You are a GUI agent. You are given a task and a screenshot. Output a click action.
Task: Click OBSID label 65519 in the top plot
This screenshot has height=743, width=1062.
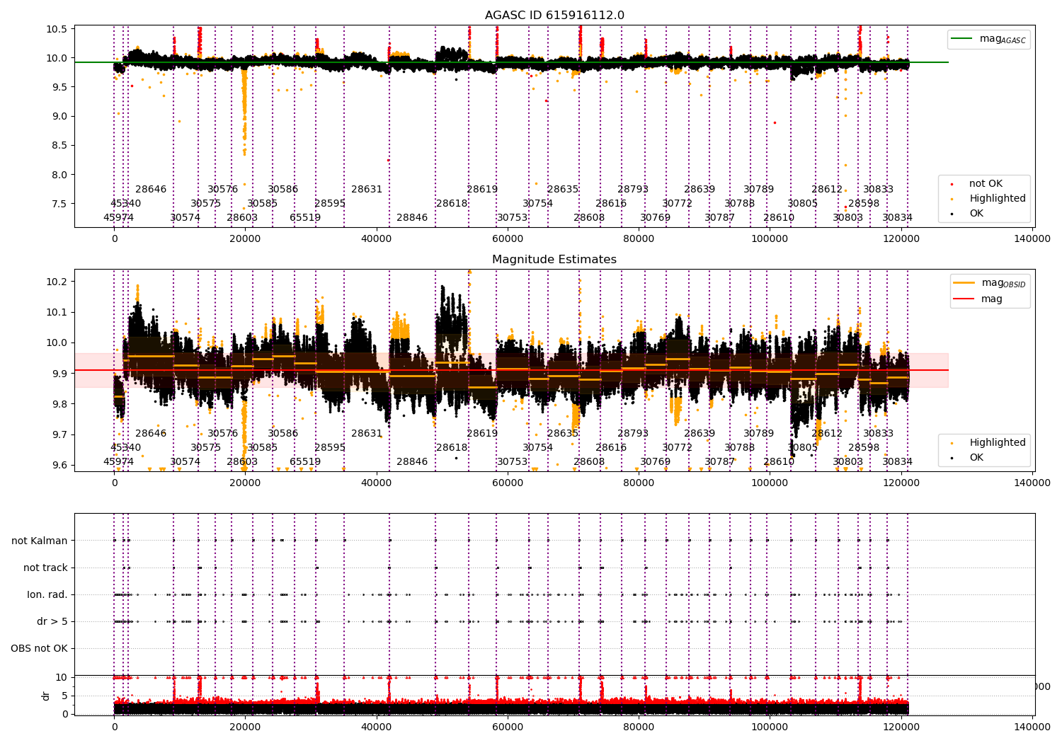tap(305, 217)
